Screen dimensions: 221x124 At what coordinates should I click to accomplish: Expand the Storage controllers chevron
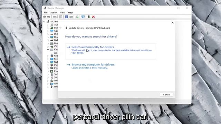point(48,81)
